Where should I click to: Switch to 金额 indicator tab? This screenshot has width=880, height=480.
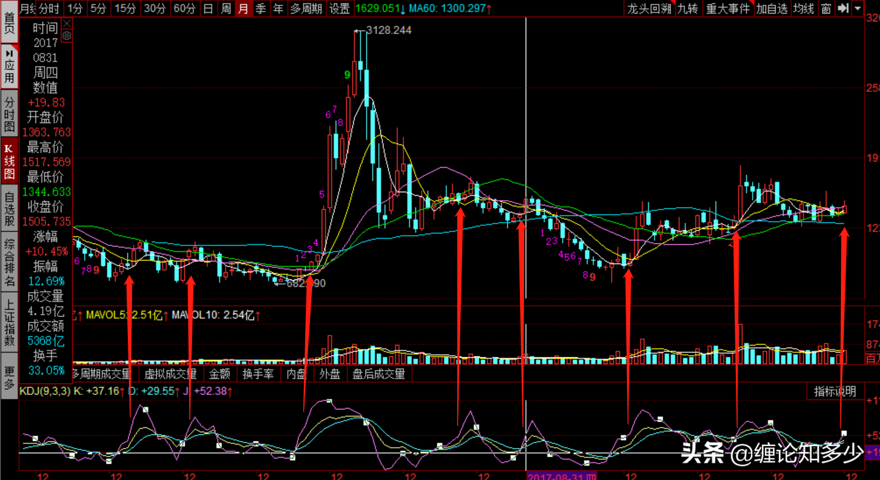point(219,374)
